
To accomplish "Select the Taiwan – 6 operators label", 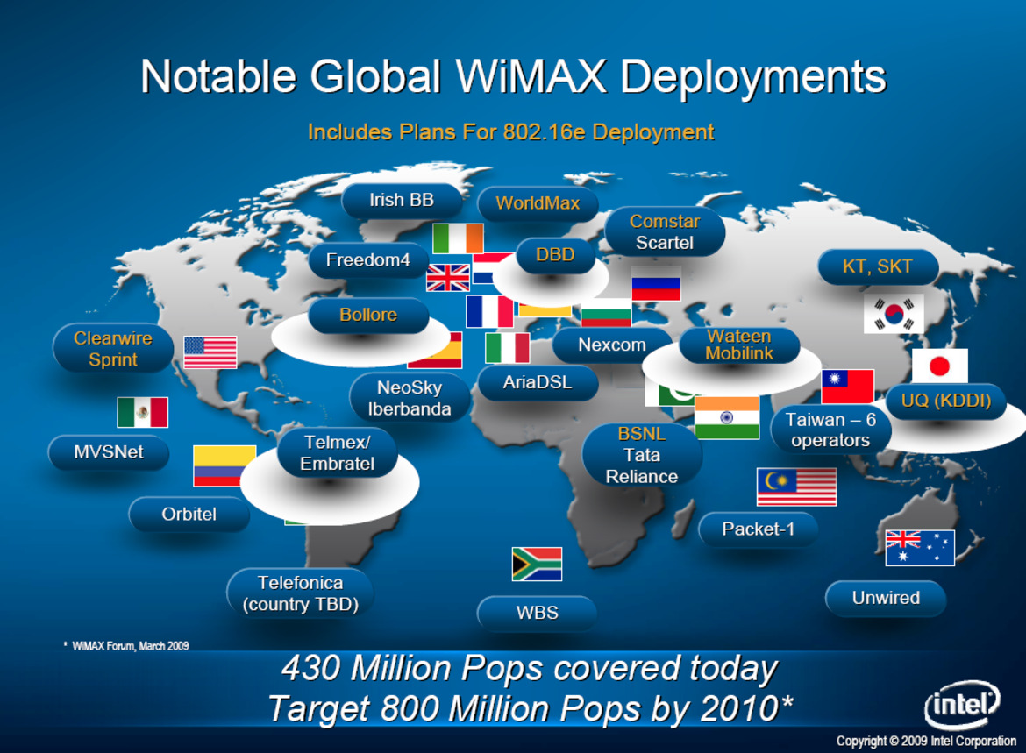I will coord(831,430).
